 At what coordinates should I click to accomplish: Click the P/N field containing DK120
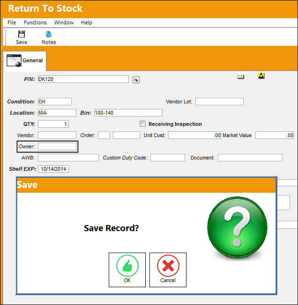click(x=83, y=79)
